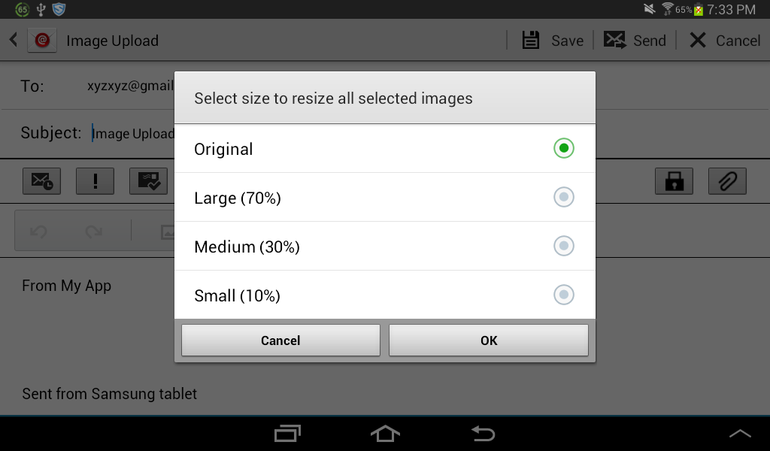
Task: Attach a file with the paperclip icon
Action: [727, 181]
